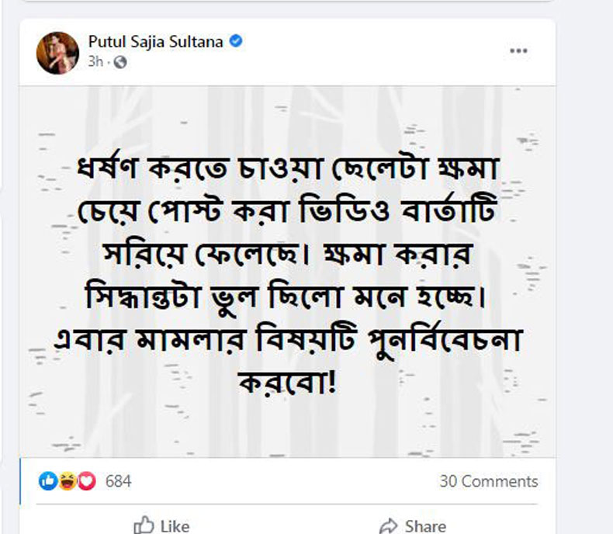The width and height of the screenshot is (613, 534).
Task: View the 684 reactions count
Action: click(118, 481)
